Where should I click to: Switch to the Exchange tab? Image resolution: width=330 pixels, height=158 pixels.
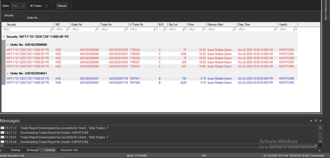pos(33,150)
